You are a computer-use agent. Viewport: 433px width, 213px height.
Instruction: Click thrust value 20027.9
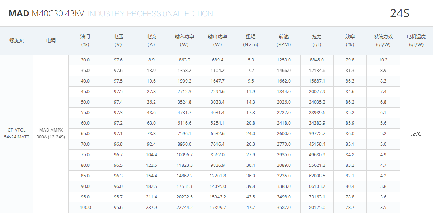[317, 91]
